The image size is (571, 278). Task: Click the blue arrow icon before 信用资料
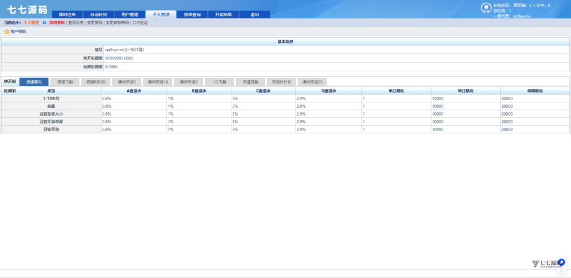[x=44, y=23]
